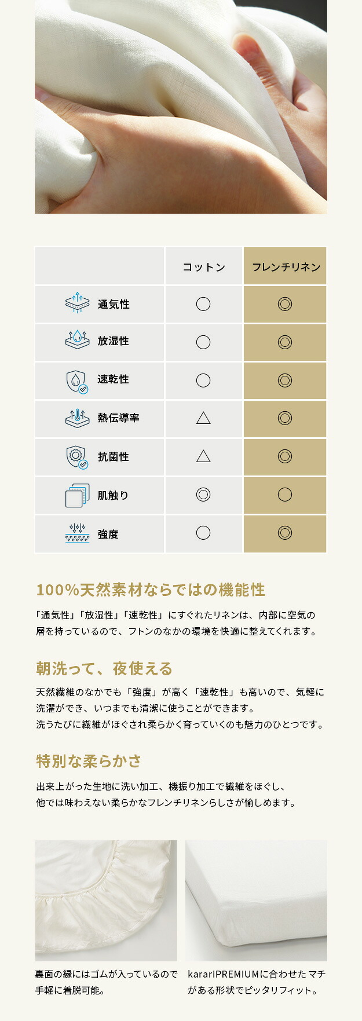This screenshot has width=362, height=1021.
Task: Click the heading 100%天然素材ならではの機能性
Action: [151, 590]
